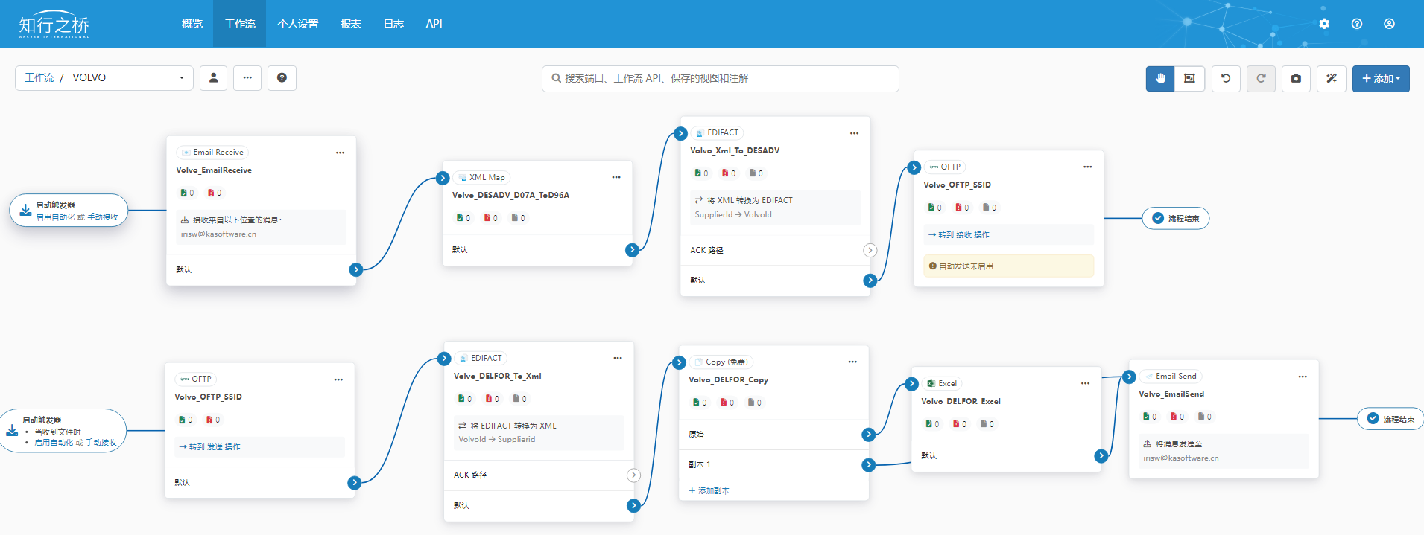
Task: Click the settings gear icon in header
Action: [x=1324, y=24]
